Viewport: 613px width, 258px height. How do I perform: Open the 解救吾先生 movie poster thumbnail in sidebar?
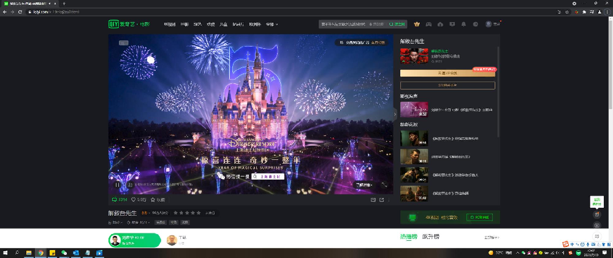tap(414, 56)
